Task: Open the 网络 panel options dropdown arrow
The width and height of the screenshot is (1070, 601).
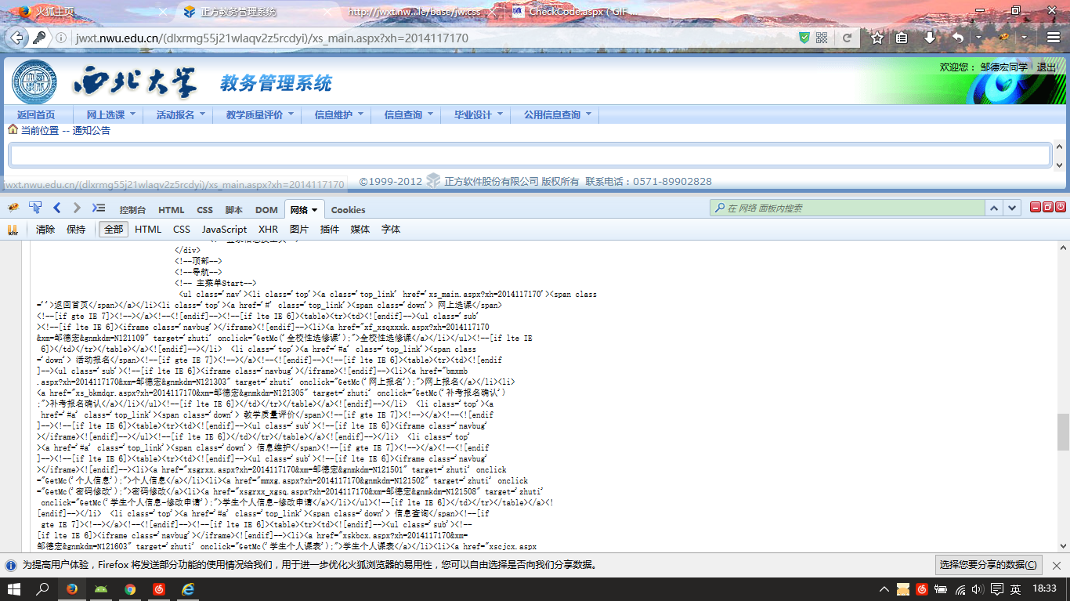Action: 315,210
